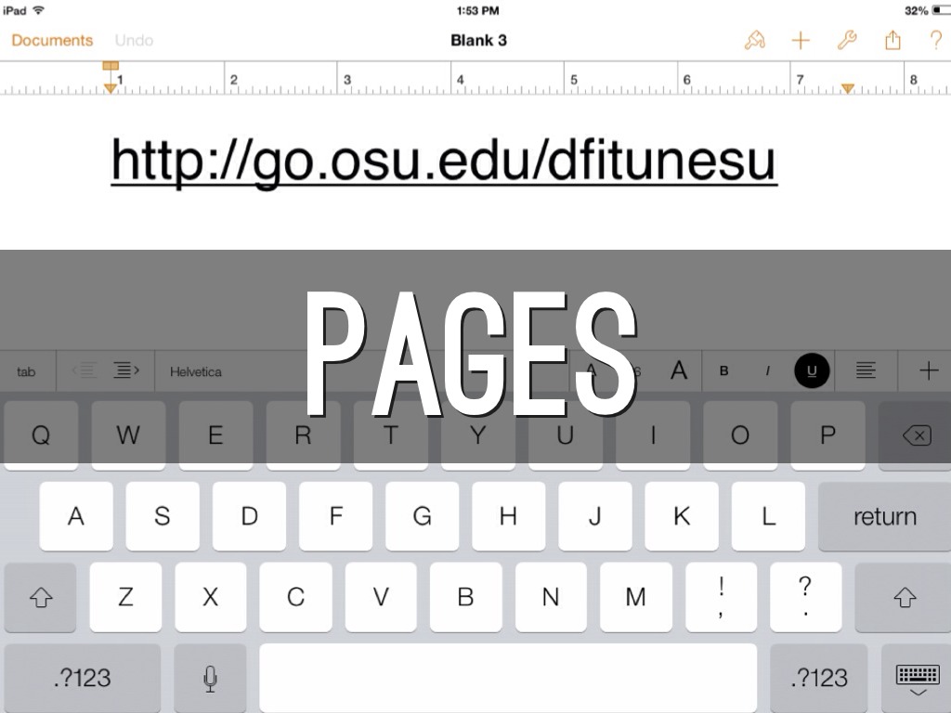Open the Helvetica font selector

(196, 371)
